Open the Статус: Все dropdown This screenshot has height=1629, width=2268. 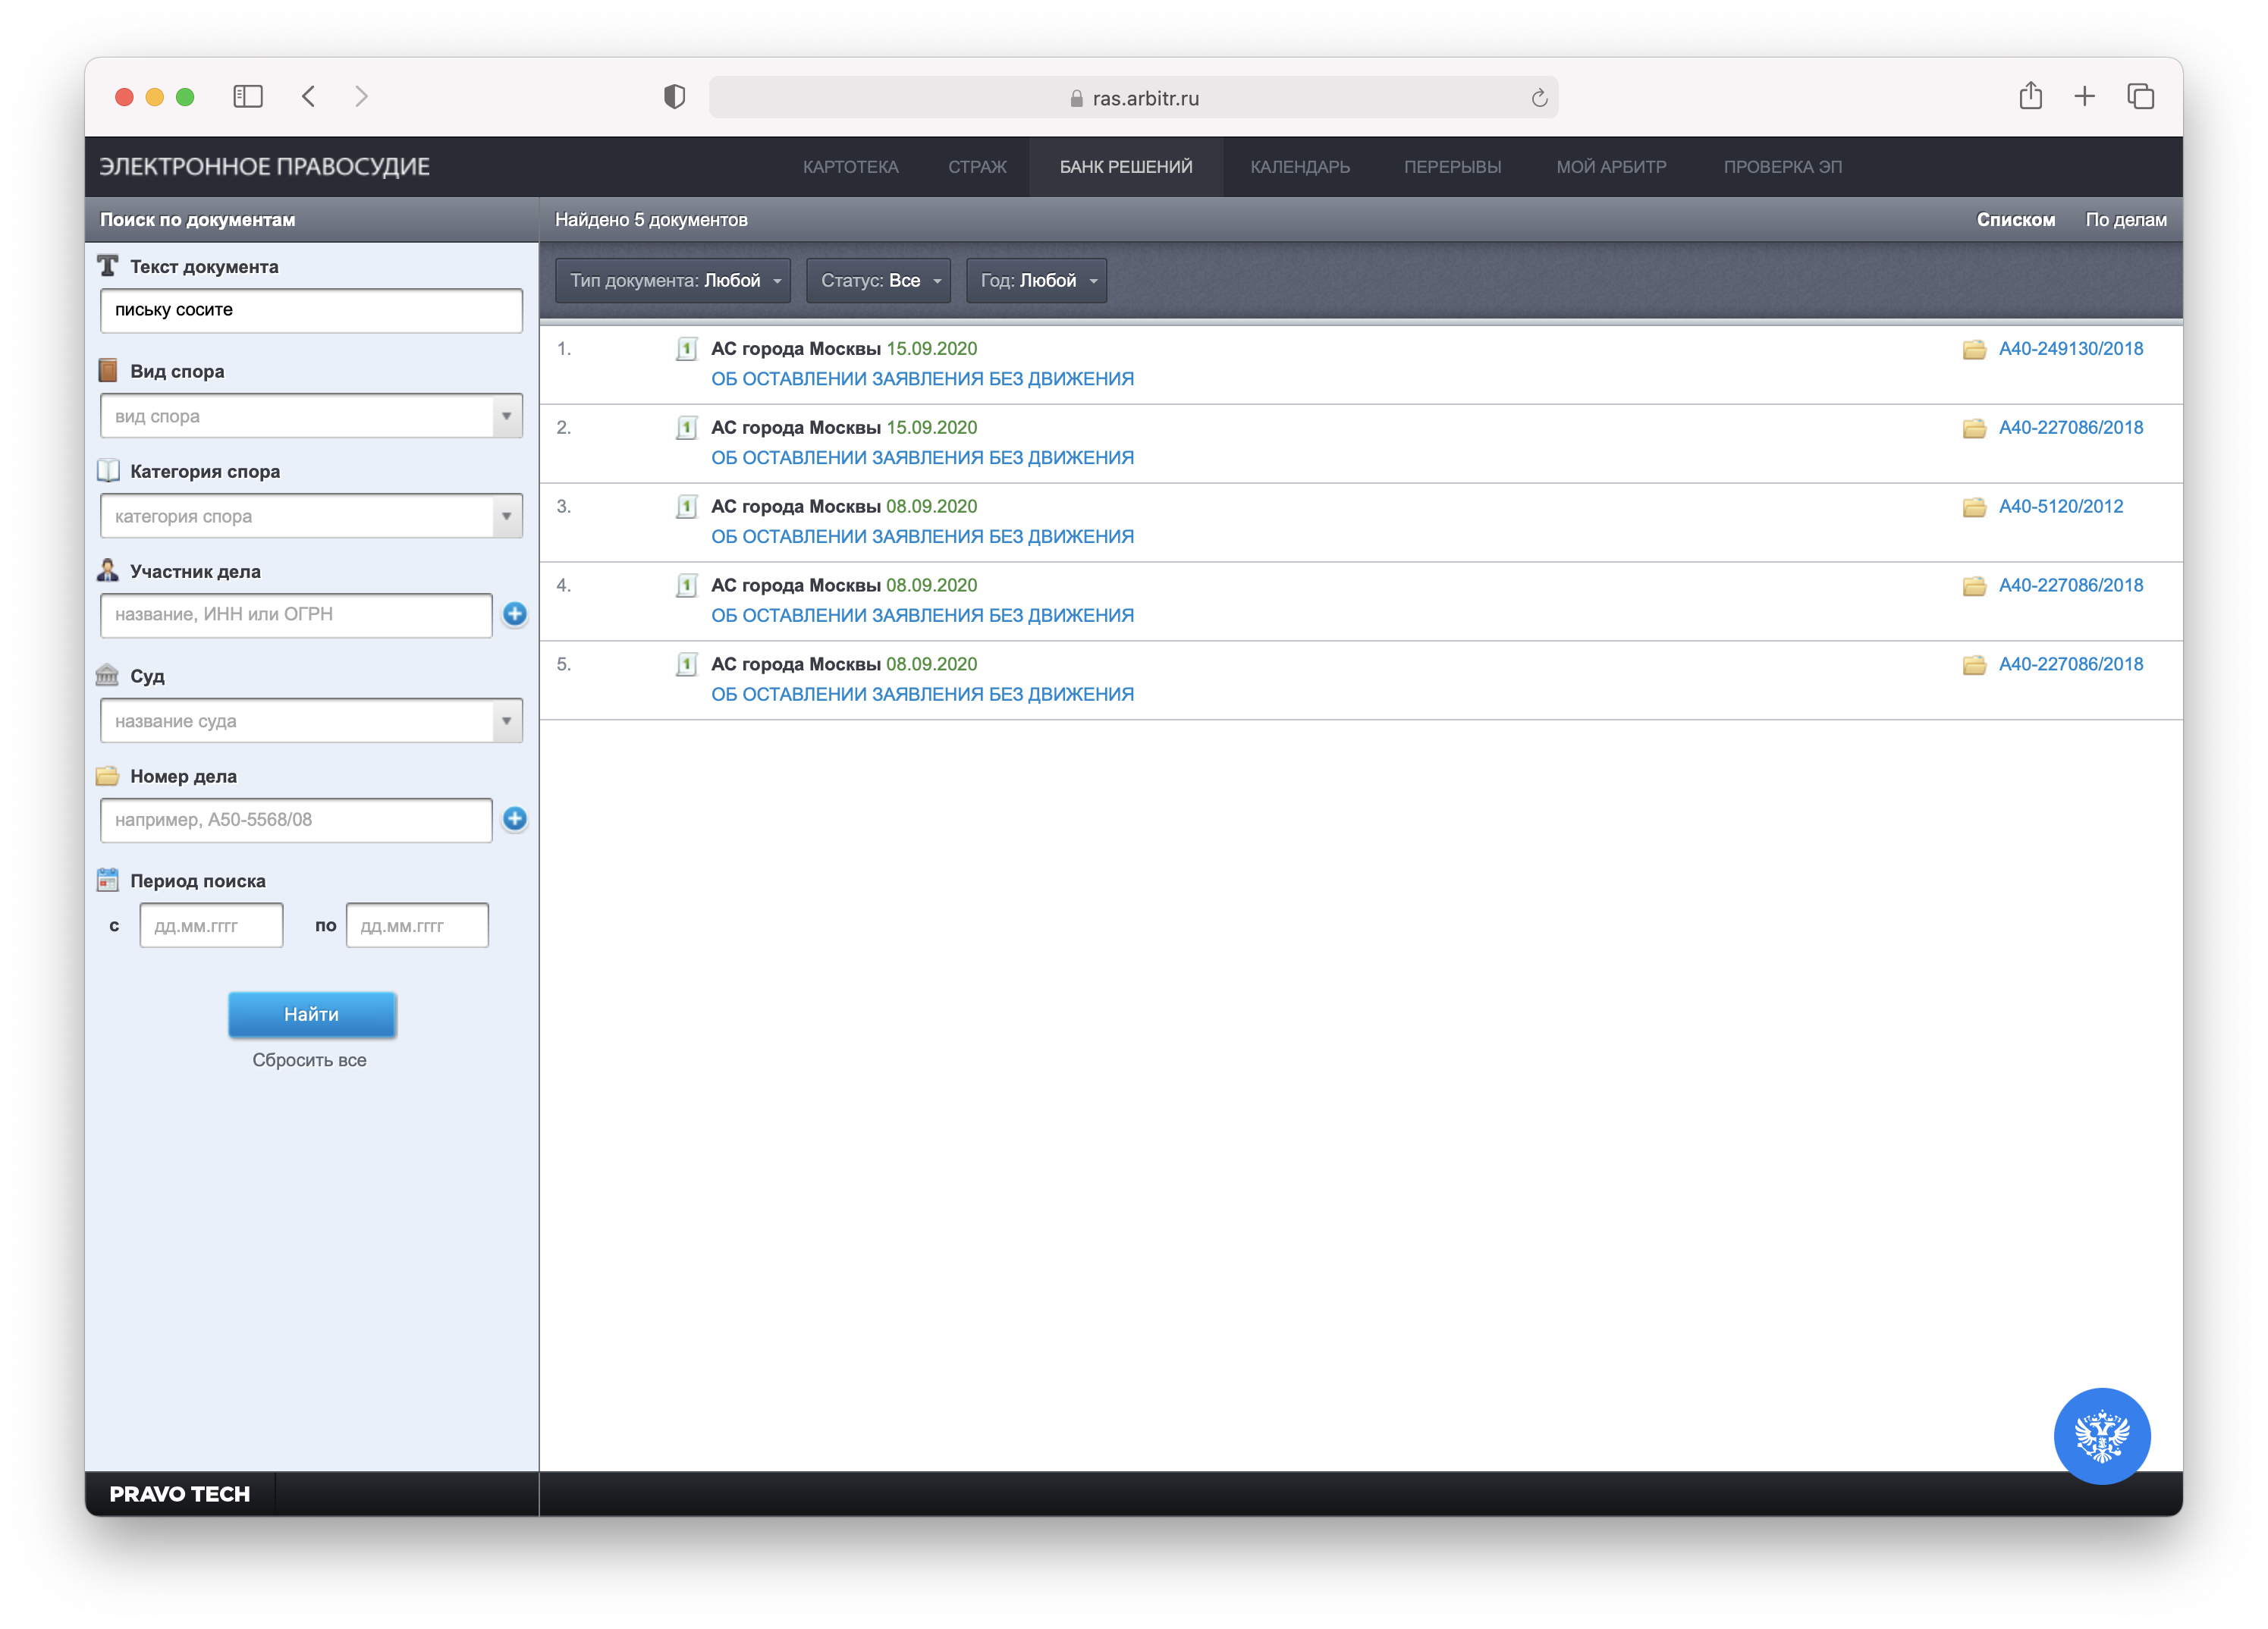pos(878,281)
